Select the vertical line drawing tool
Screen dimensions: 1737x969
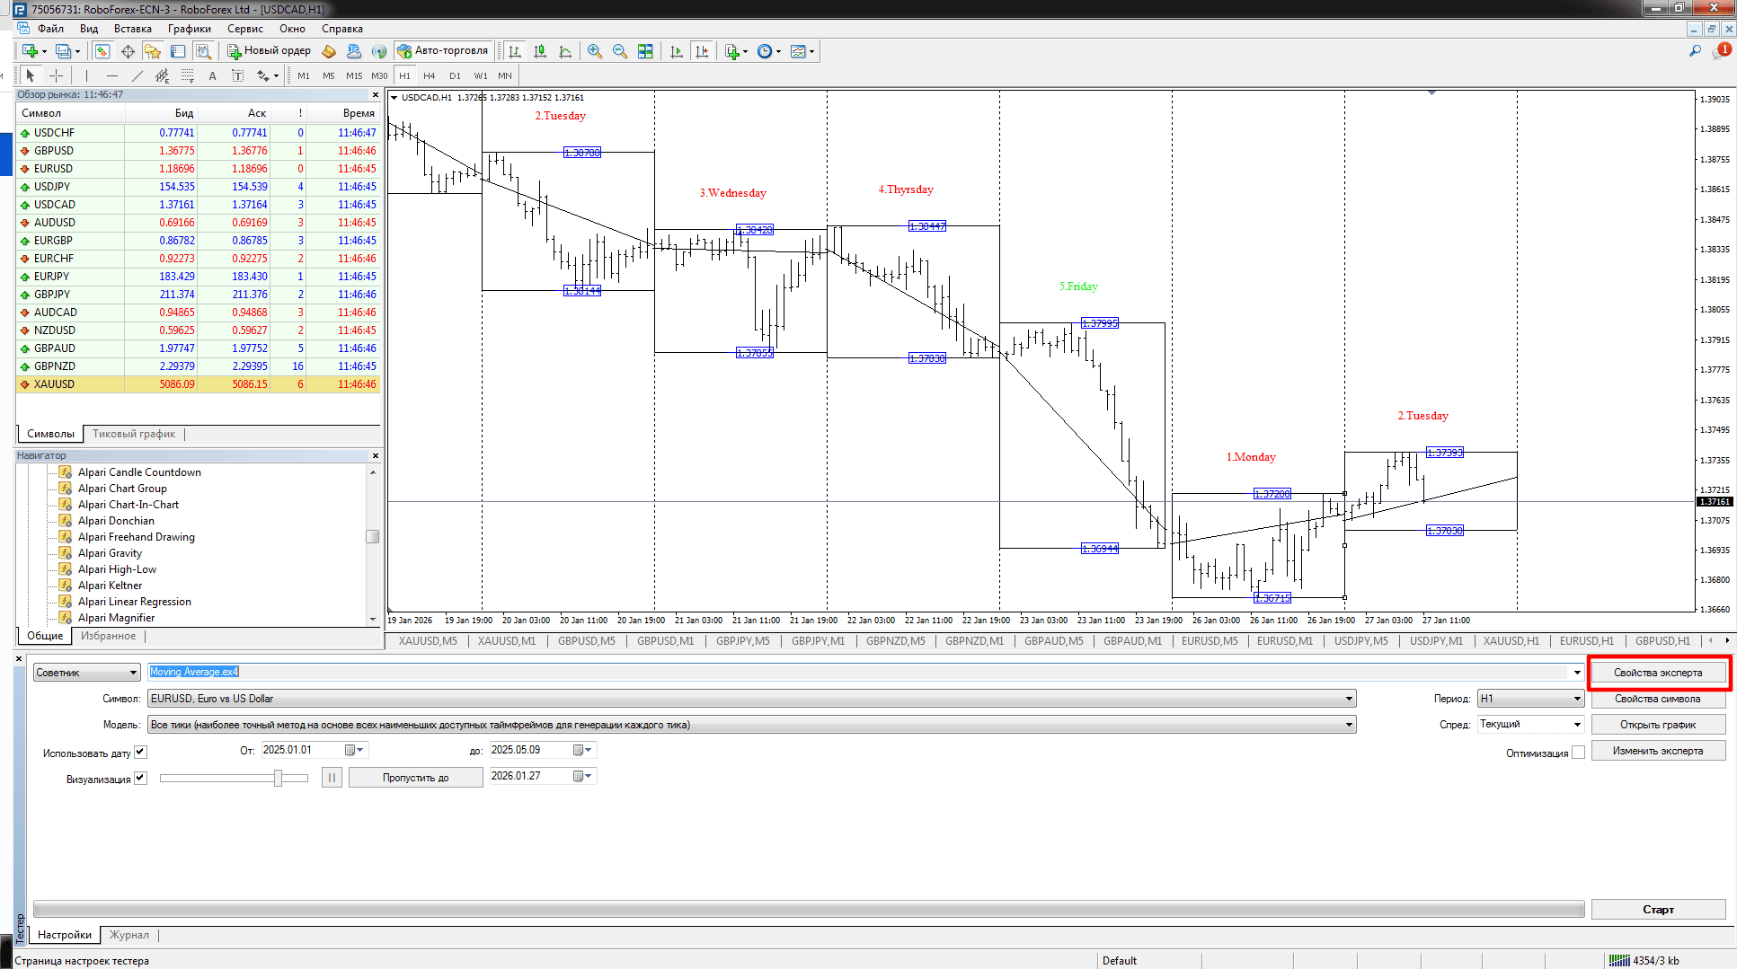[86, 75]
